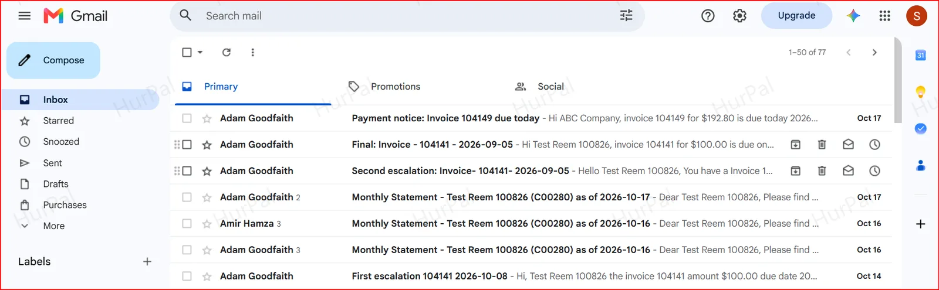This screenshot has height=290, width=939.
Task: Delete the Second escalation email
Action: click(822, 170)
